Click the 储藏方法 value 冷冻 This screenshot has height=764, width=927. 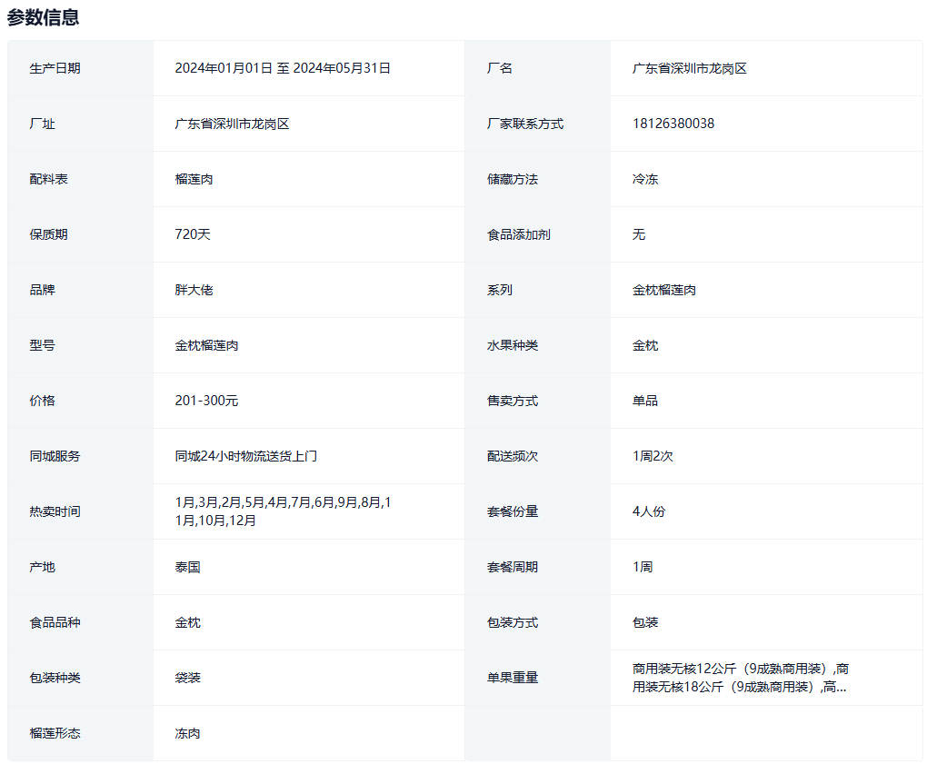click(644, 179)
